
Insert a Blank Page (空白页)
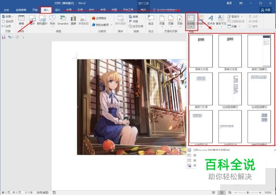(x=8, y=21)
